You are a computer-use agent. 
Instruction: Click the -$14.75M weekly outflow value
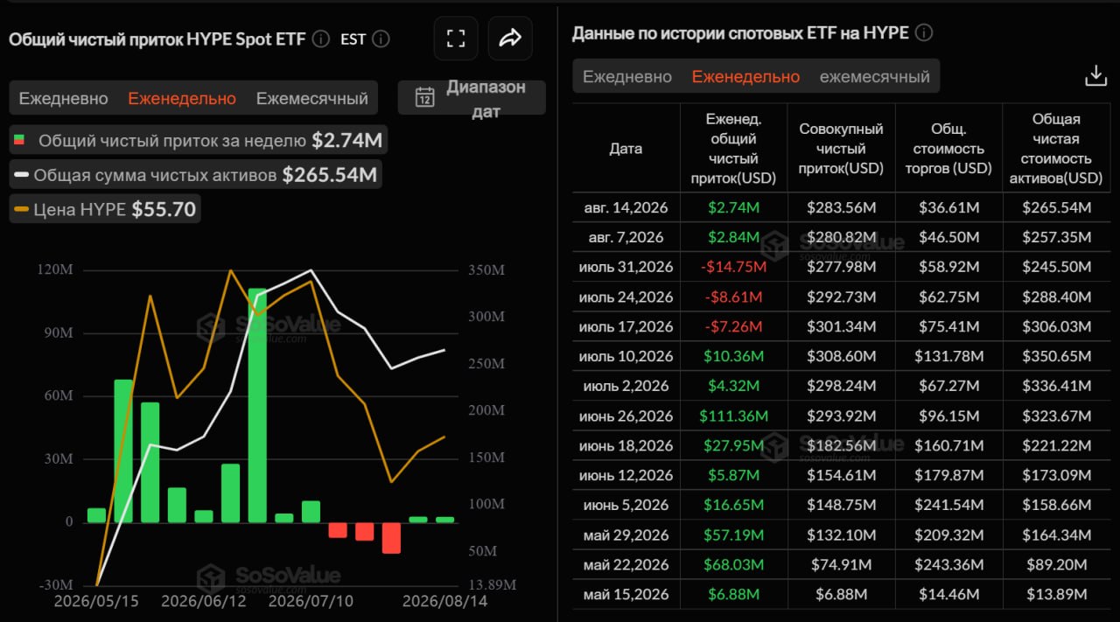tap(733, 267)
